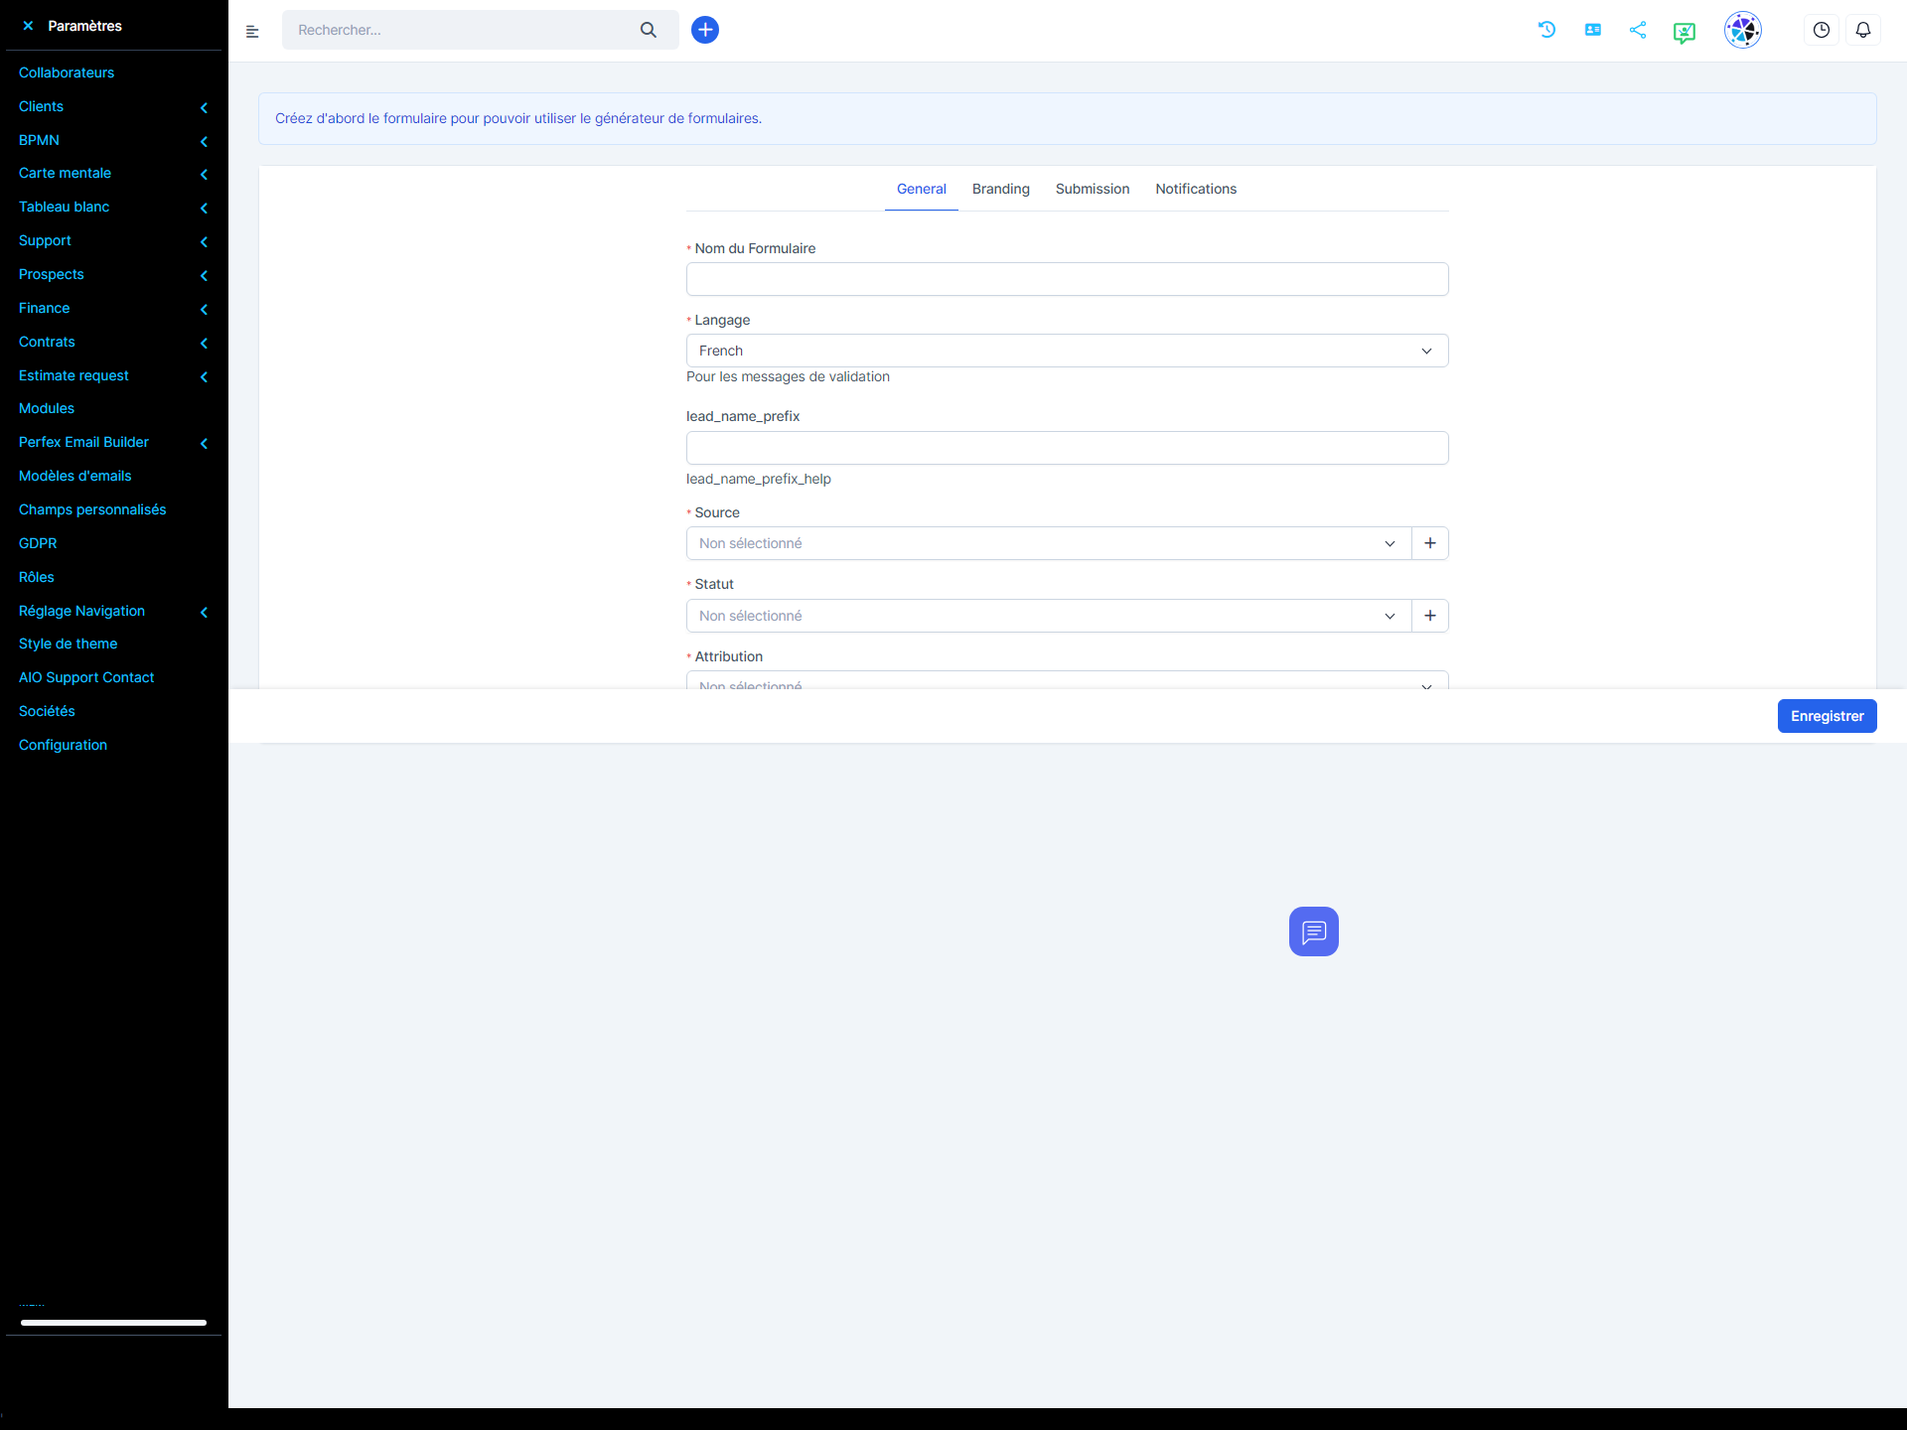Image resolution: width=1907 pixels, height=1430 pixels.
Task: Open GDPR in the sidebar
Action: click(38, 543)
